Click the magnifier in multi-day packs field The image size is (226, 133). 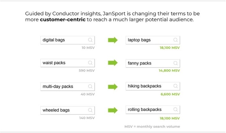point(90,86)
